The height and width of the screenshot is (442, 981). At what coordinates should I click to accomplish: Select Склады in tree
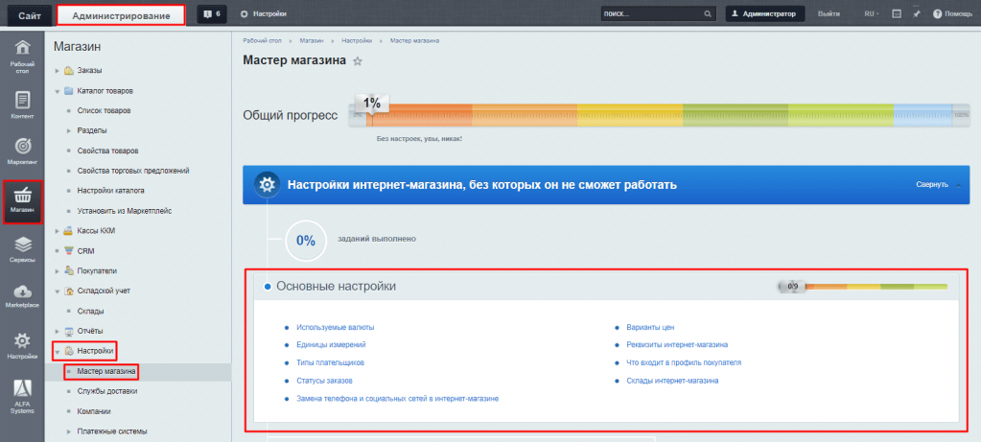tap(91, 311)
